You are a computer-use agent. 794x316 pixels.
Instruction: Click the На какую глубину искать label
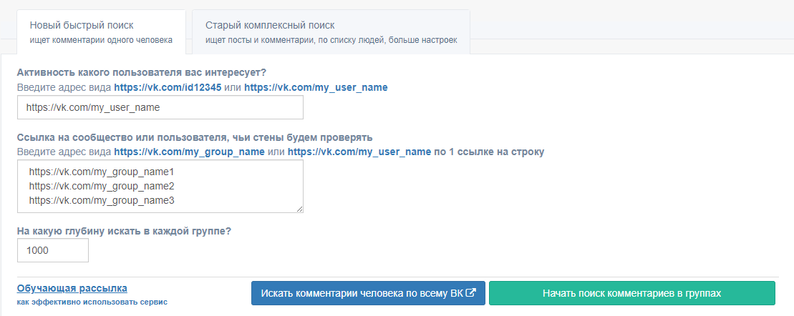pyautogui.click(x=125, y=231)
